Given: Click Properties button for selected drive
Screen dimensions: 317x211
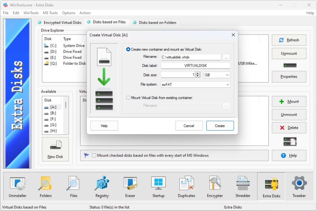Looking at the screenshot, I should tap(289, 76).
